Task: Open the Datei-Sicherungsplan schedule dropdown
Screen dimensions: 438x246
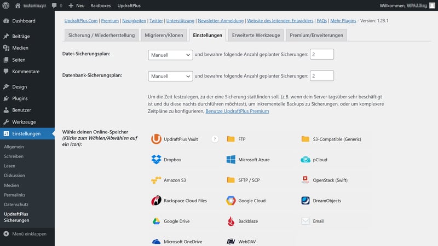Action: pos(170,55)
